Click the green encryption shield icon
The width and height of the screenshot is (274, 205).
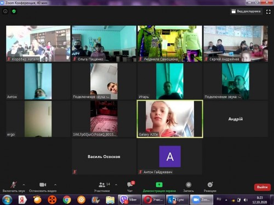[x=14, y=11]
